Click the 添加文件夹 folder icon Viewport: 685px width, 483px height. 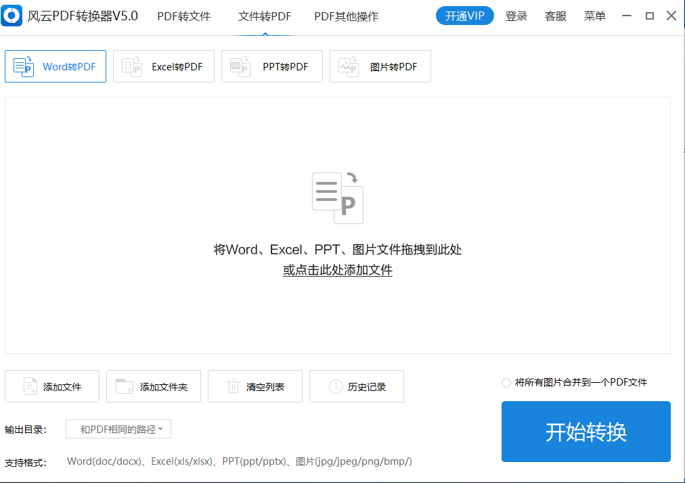pyautogui.click(x=125, y=386)
